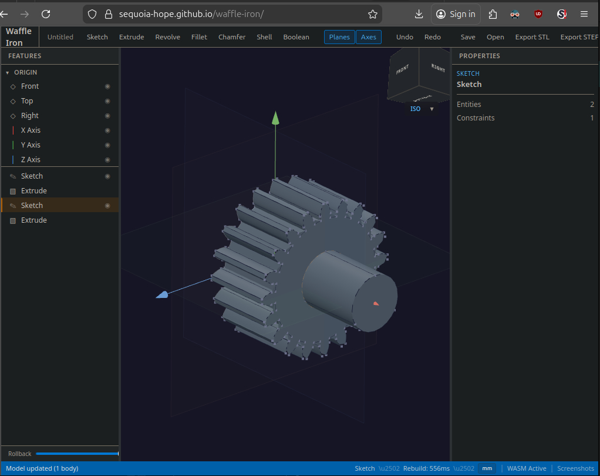Click the uBlock Origin shield icon
This screenshot has height=476, width=600.
(538, 14)
